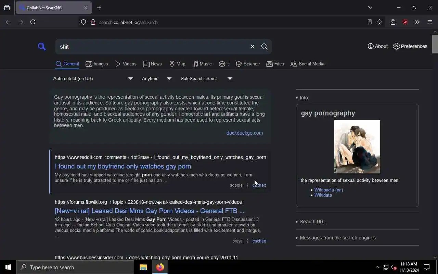Screen dimensions: 438x274
Task: Open the network status tray icon
Action: click(x=386, y=267)
